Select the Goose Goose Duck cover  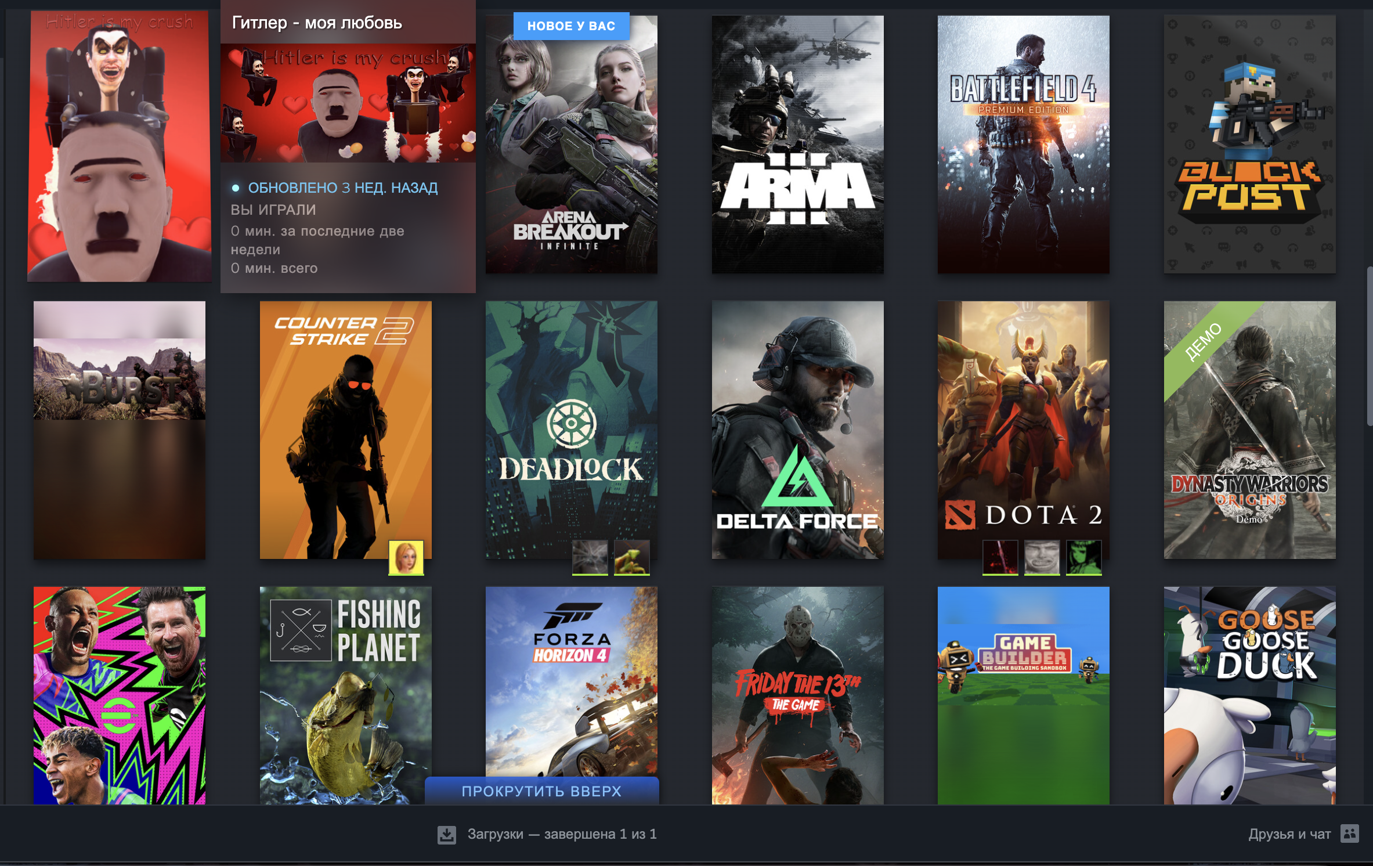[1249, 695]
